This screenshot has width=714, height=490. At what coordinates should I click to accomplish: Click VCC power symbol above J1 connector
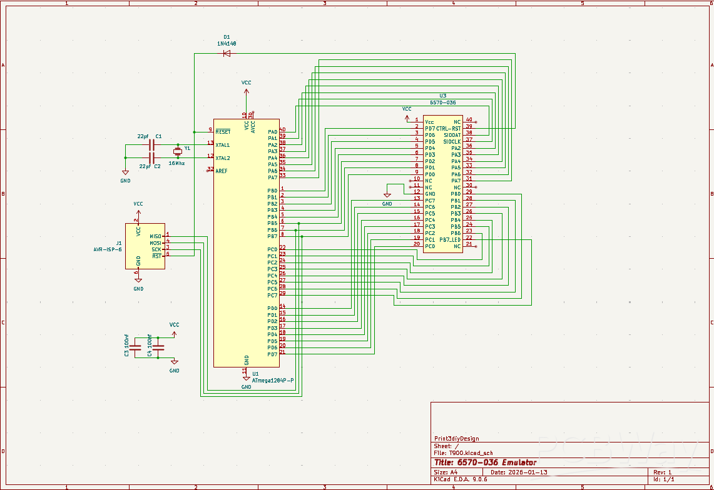pyautogui.click(x=138, y=209)
